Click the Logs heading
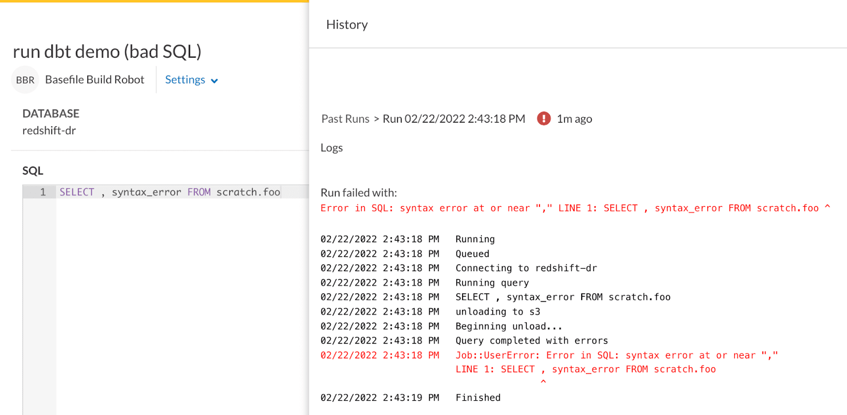The width and height of the screenshot is (847, 415). (x=332, y=148)
